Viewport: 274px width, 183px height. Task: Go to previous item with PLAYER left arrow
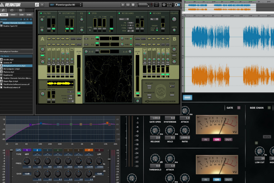(x=24, y=19)
